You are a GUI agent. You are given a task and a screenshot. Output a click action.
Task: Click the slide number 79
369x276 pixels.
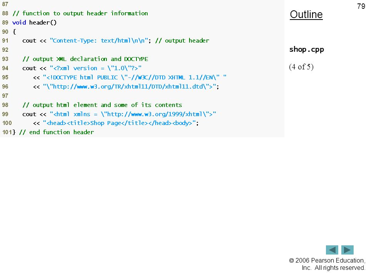[361, 6]
